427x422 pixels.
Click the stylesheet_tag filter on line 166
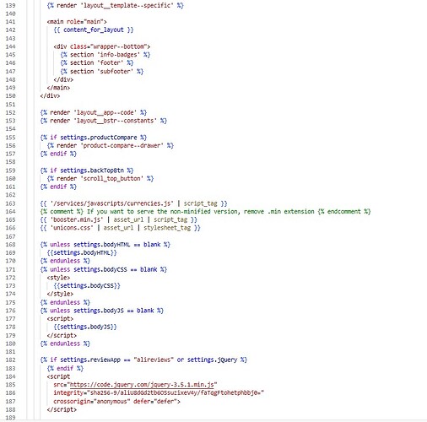167,228
